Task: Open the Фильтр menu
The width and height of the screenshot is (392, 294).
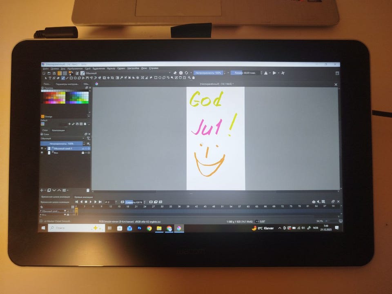Action: coord(111,68)
